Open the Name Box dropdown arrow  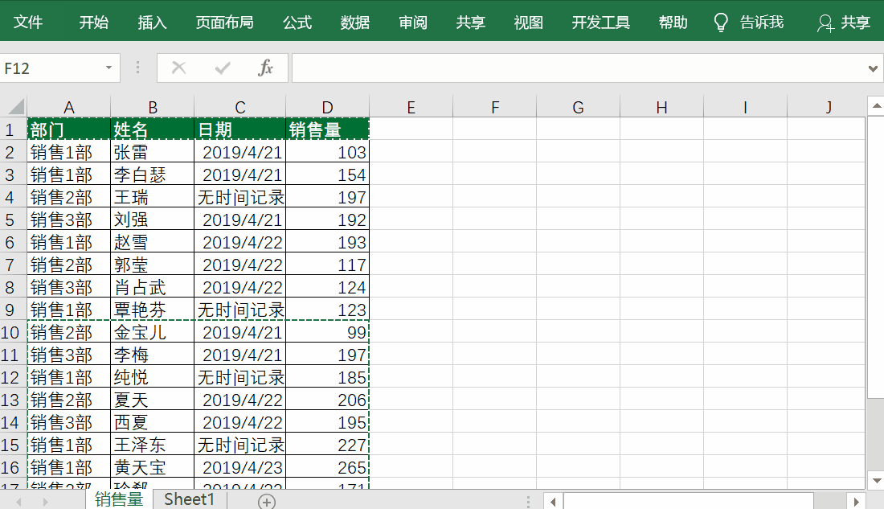tap(107, 68)
